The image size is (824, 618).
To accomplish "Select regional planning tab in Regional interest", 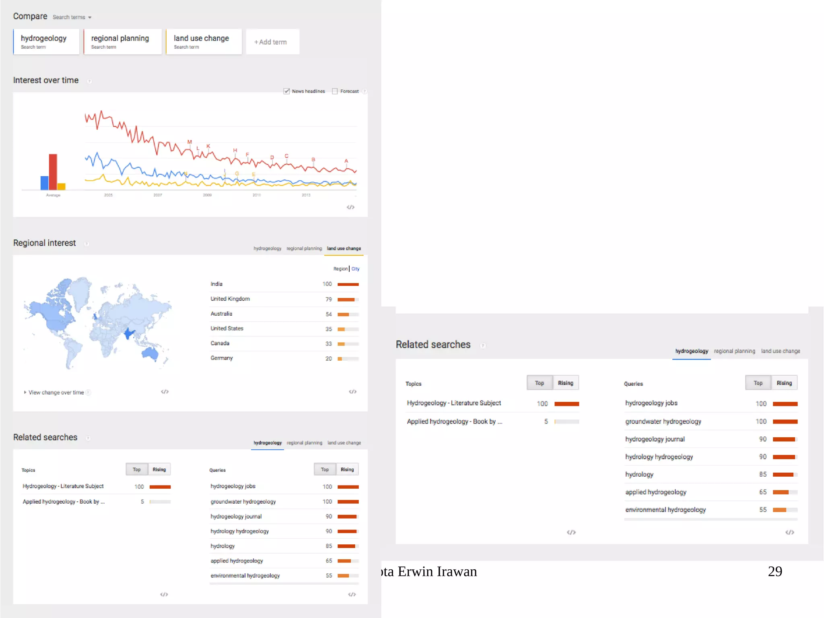I will tap(304, 249).
